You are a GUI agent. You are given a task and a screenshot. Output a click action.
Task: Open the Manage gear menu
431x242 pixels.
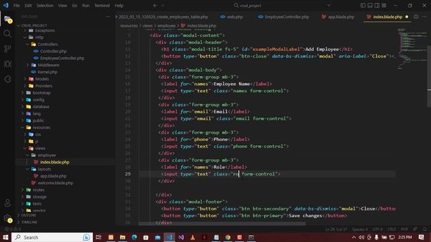click(7, 218)
